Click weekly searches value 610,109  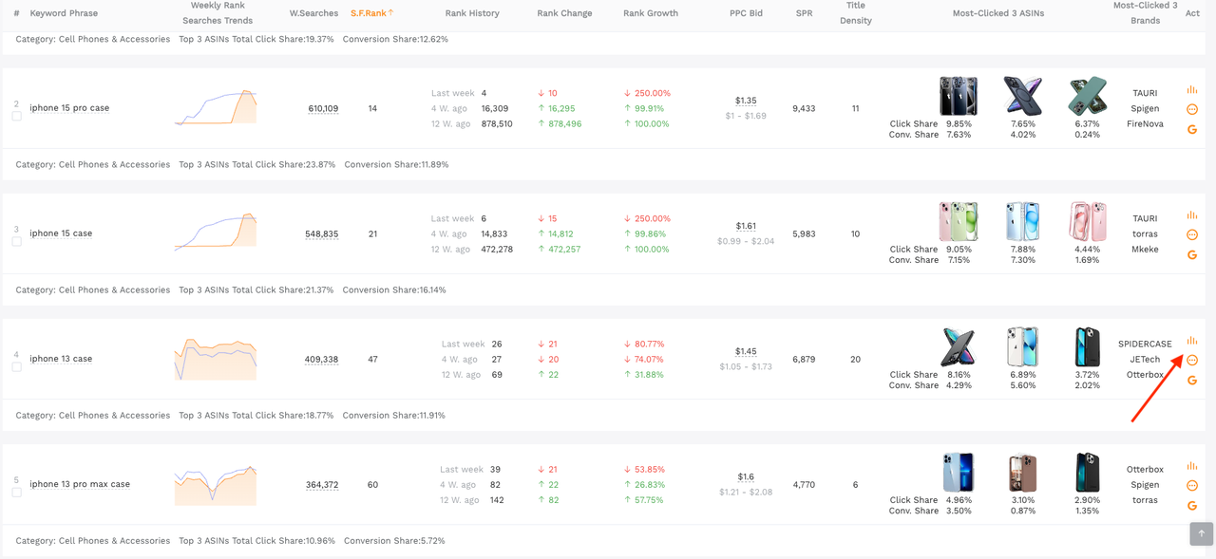coord(323,108)
